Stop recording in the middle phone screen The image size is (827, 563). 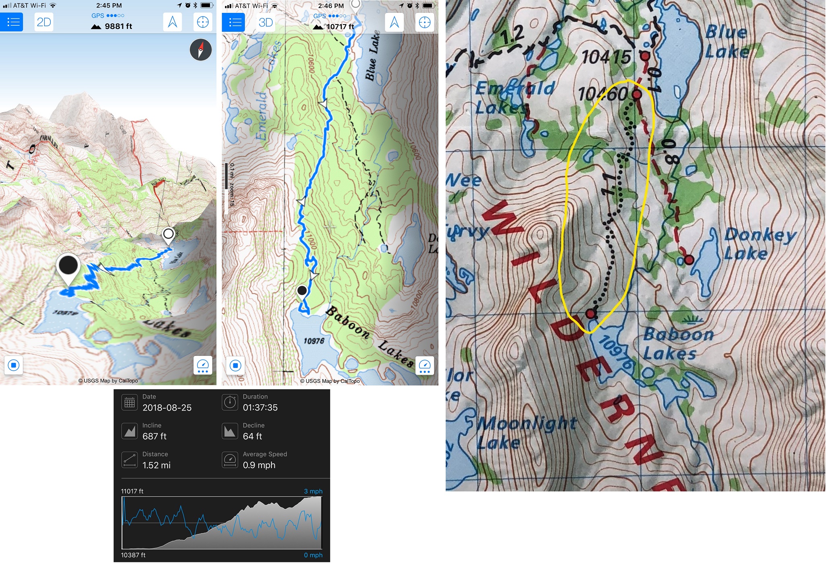click(x=236, y=366)
